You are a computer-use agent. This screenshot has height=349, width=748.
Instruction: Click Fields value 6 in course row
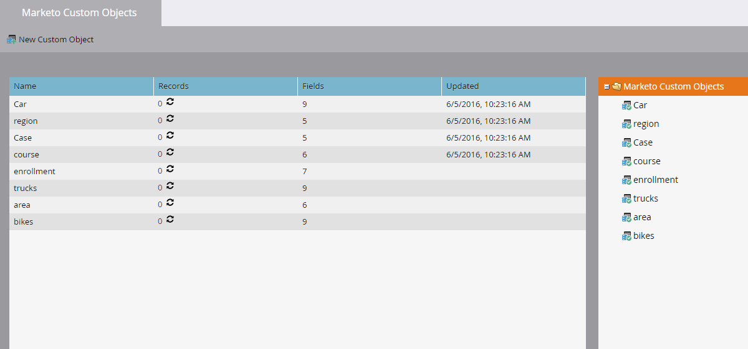point(304,154)
